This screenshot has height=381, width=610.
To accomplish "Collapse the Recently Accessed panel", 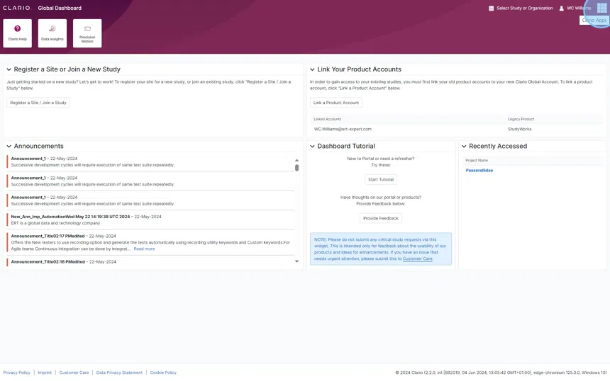I will (x=464, y=147).
